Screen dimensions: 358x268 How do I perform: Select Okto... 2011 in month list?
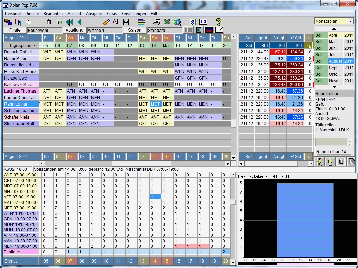(x=334, y=74)
